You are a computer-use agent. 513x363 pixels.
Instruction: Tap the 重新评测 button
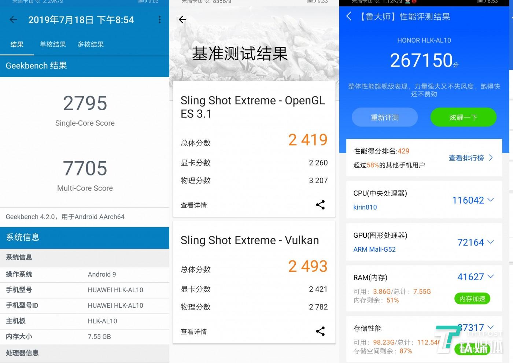[x=384, y=117]
